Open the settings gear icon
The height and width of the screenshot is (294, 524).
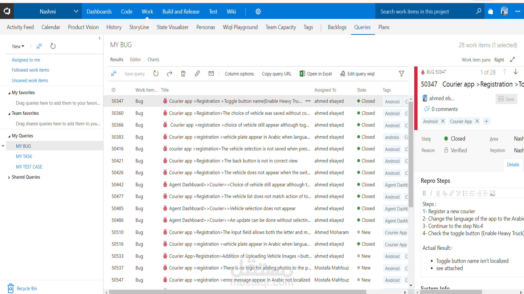coord(258,11)
